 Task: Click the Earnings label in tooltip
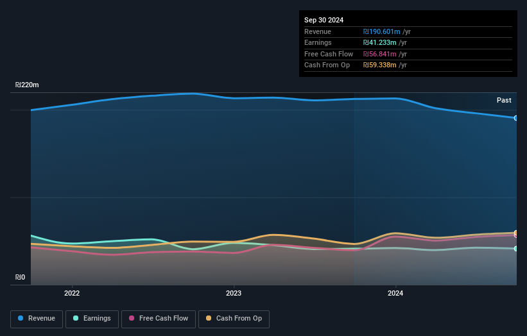pos(318,42)
